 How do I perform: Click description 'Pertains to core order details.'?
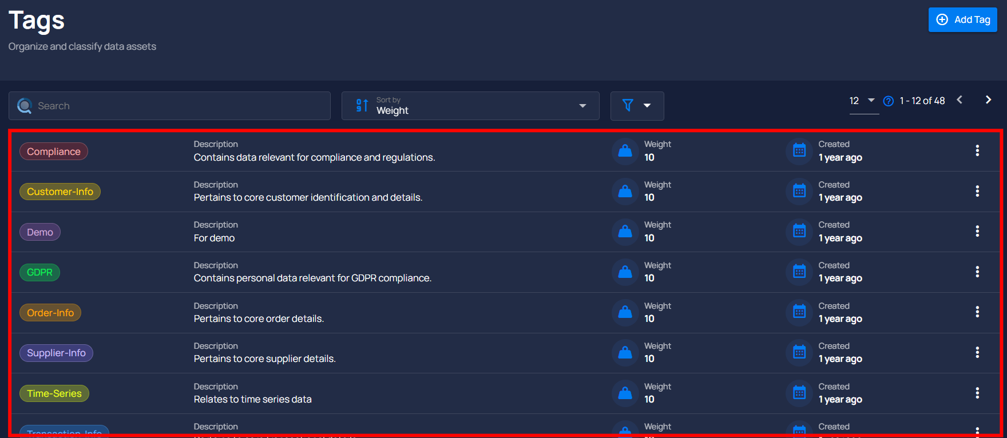[259, 318]
